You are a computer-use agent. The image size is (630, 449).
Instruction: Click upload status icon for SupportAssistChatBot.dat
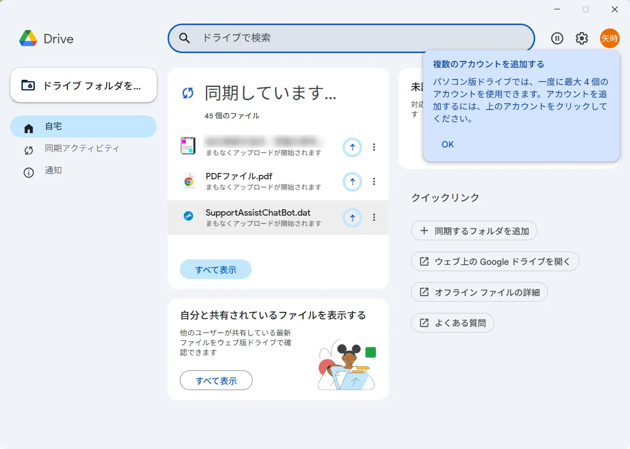(x=352, y=217)
